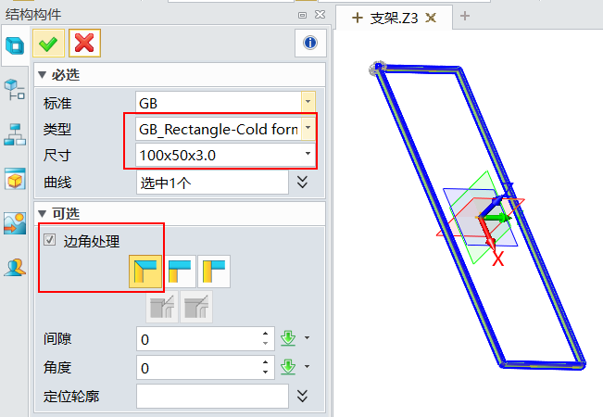Image resolution: width=603 pixels, height=417 pixels.
Task: Expand the 曲线 selection list chevron
Action: [x=302, y=182]
